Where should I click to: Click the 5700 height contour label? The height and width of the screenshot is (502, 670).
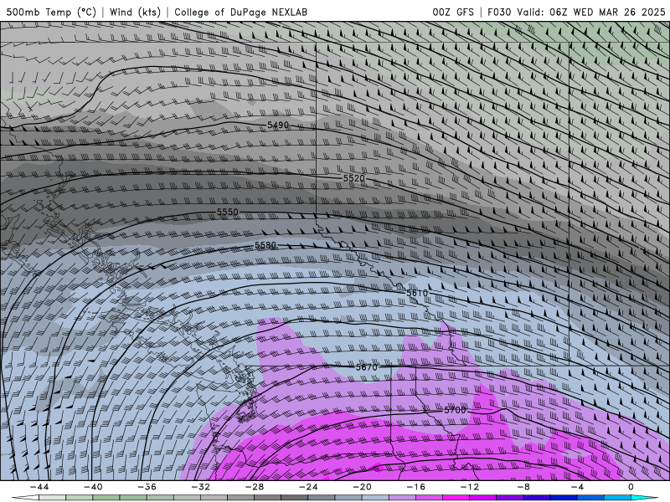(455, 410)
